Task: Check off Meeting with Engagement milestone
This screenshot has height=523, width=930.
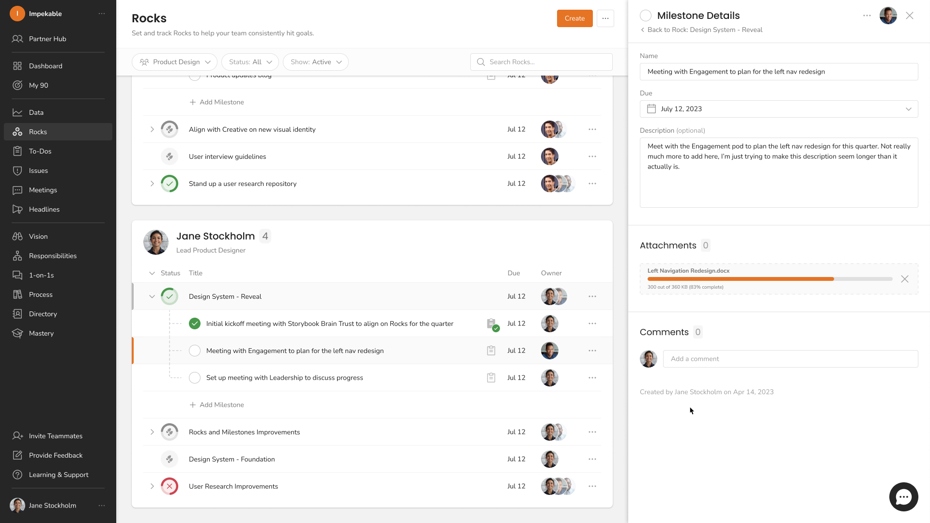Action: (195, 351)
